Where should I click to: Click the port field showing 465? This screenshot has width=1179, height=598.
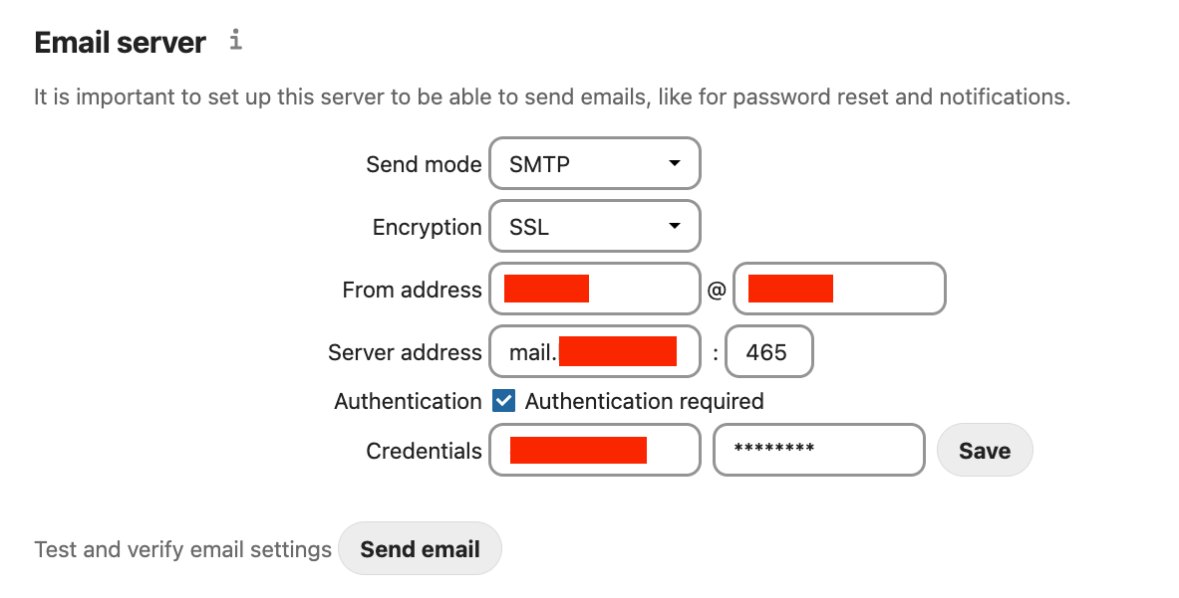pyautogui.click(x=767, y=352)
